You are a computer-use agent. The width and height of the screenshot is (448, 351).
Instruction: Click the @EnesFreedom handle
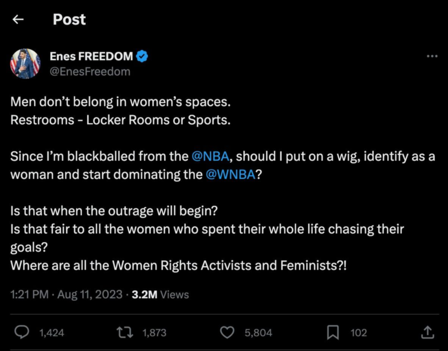click(90, 72)
